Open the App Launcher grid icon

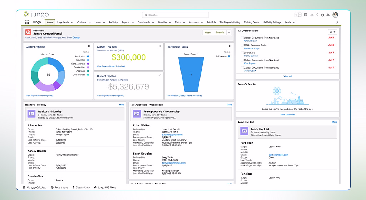(x=27, y=22)
